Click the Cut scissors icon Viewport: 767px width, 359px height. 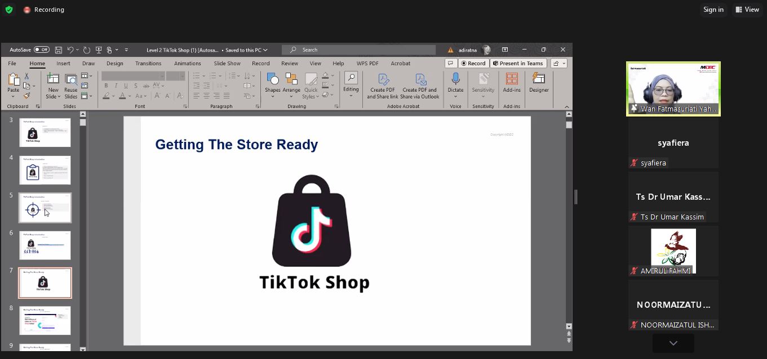(x=26, y=76)
